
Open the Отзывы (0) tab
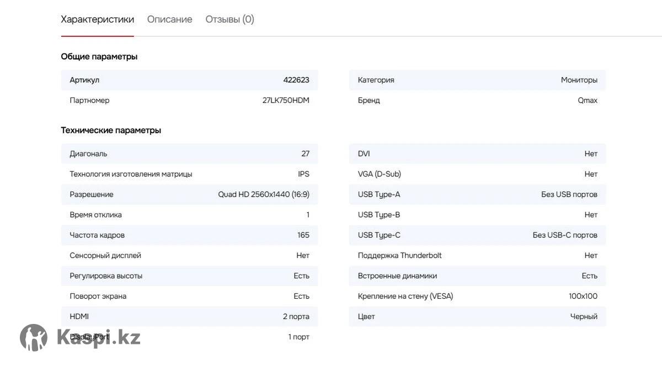[x=229, y=19]
